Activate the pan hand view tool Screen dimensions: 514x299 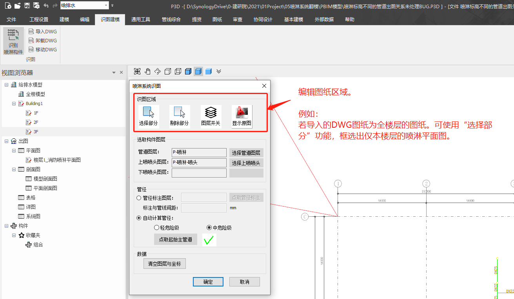pyautogui.click(x=147, y=71)
